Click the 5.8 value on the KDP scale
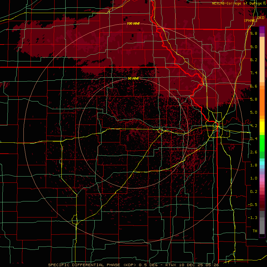Viewport: 267px width, 267px height. (254, 99)
